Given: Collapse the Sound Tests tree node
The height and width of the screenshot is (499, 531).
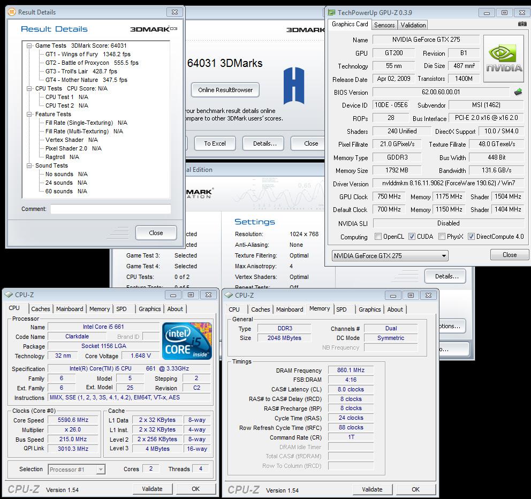Looking at the screenshot, I should click(x=29, y=165).
